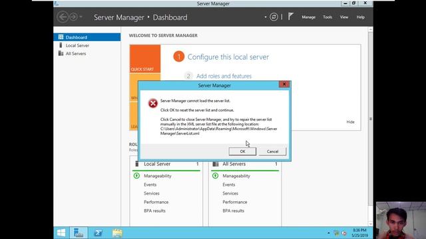The width and height of the screenshot is (426, 239).
Task: Click Cancel in the Server Manager dialog
Action: [272, 151]
